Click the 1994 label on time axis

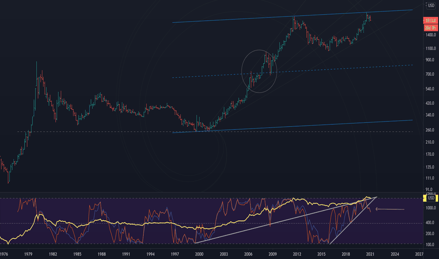[x=150, y=254]
